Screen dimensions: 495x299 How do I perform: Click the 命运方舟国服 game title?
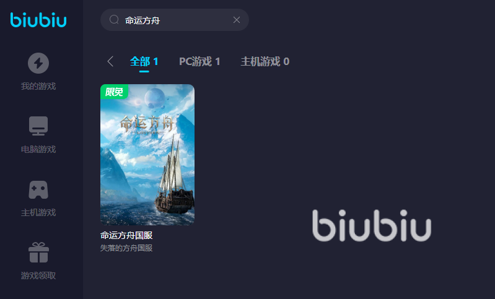point(126,235)
